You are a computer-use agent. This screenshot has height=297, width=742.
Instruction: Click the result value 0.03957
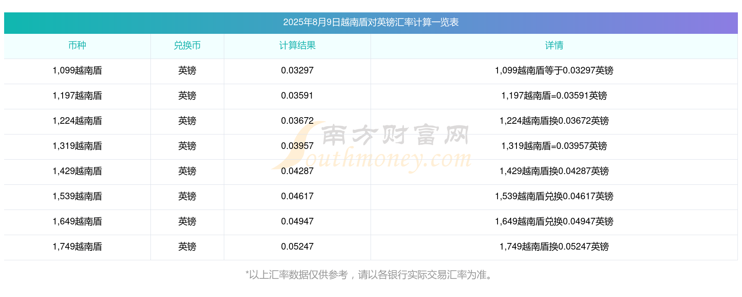point(297,146)
